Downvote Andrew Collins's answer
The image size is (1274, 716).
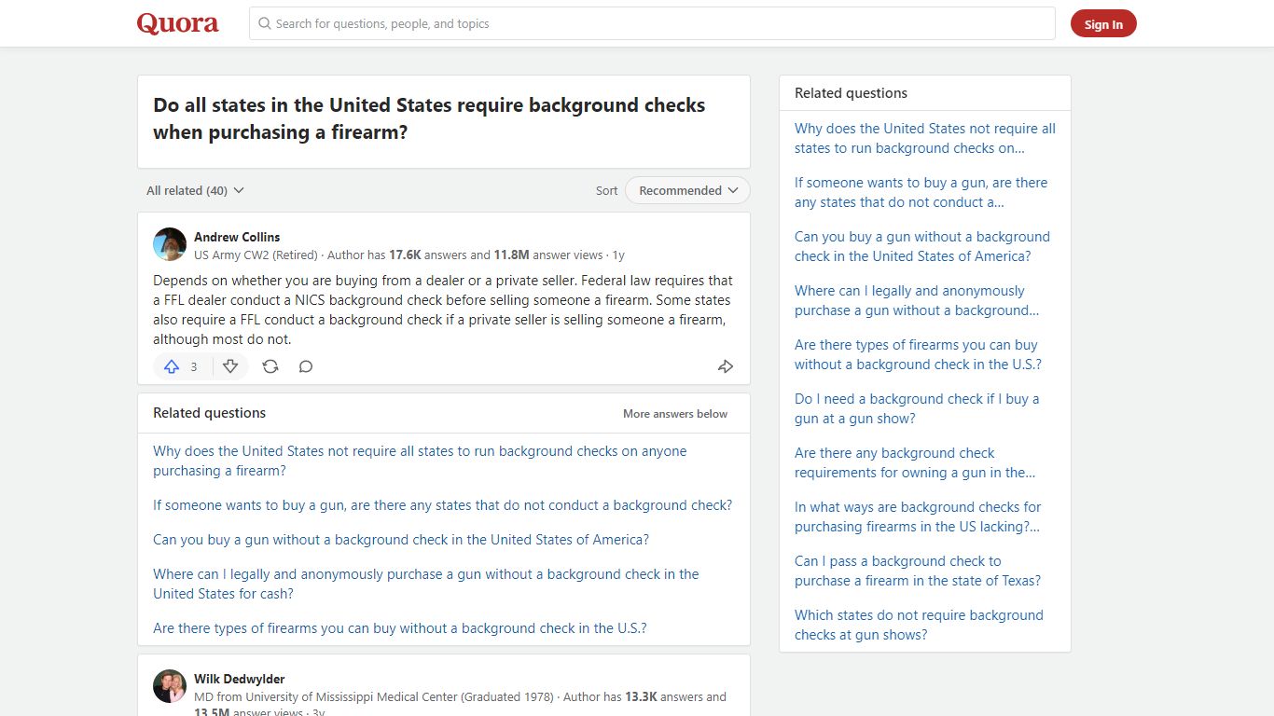tap(230, 366)
